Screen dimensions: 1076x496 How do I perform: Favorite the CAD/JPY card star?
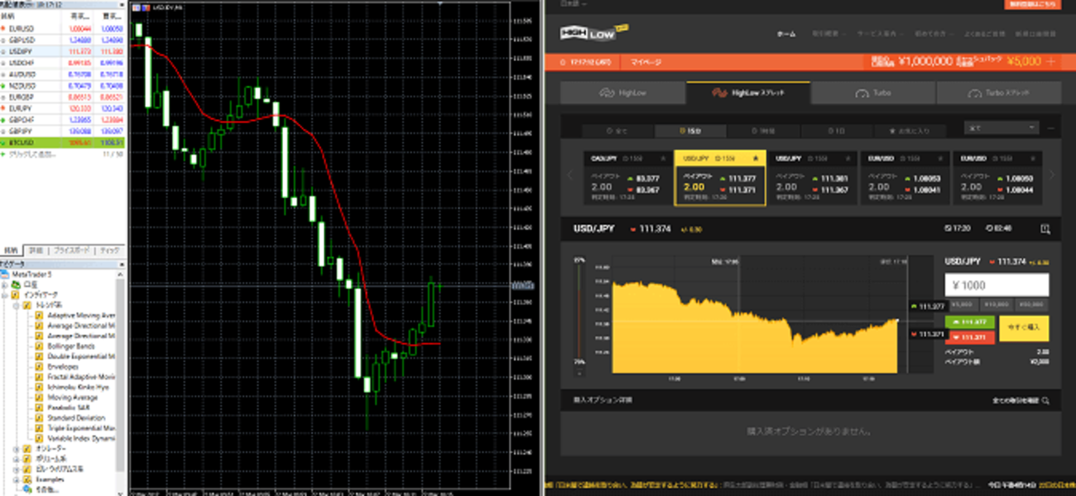[662, 158]
